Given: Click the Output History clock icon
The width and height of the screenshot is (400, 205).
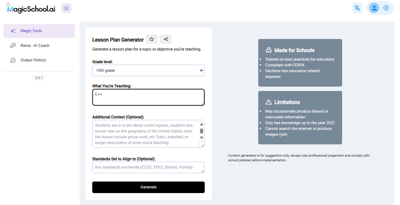Looking at the screenshot, I should (13, 60).
